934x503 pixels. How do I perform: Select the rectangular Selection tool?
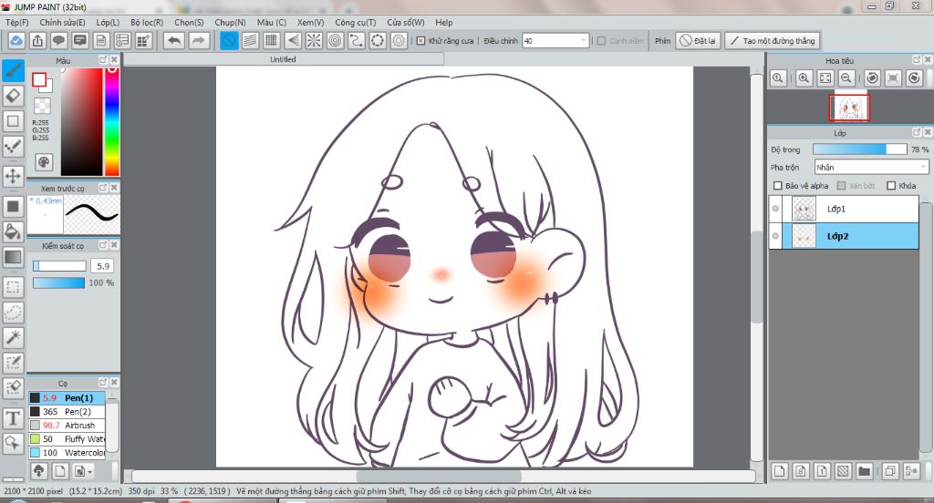tap(13, 287)
